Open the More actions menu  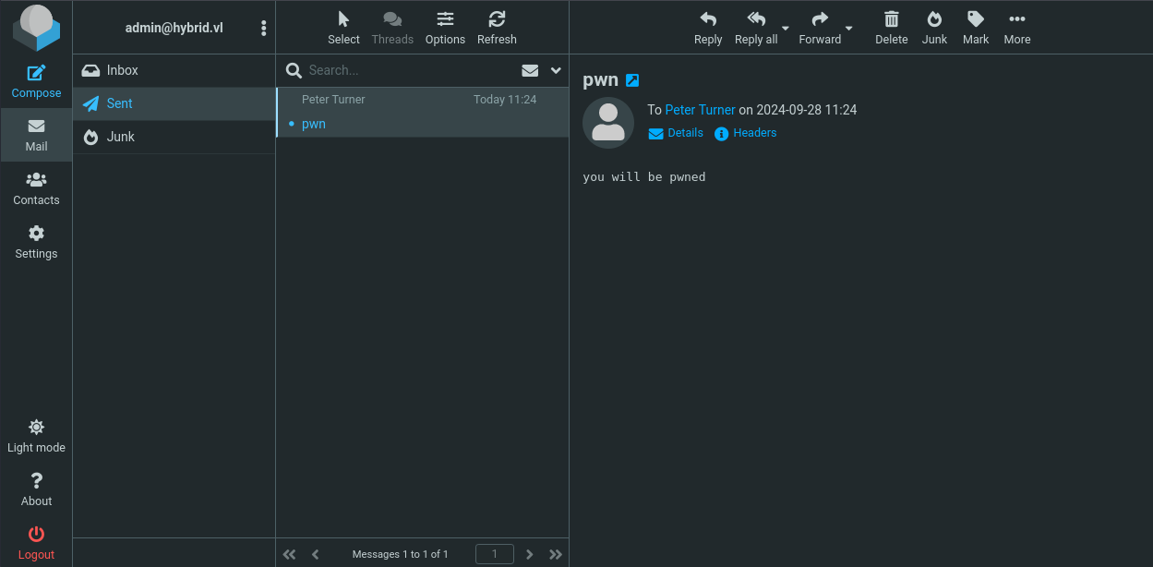click(x=1017, y=28)
